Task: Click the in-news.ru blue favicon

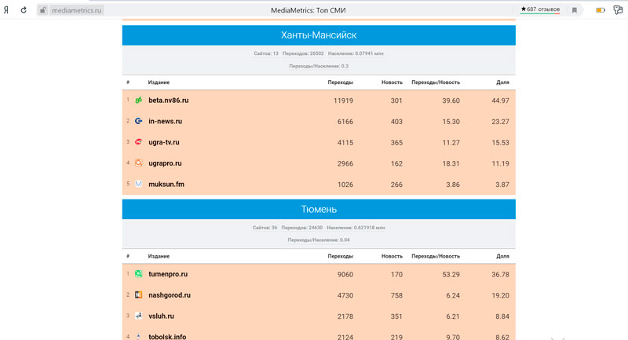Action: [139, 122]
